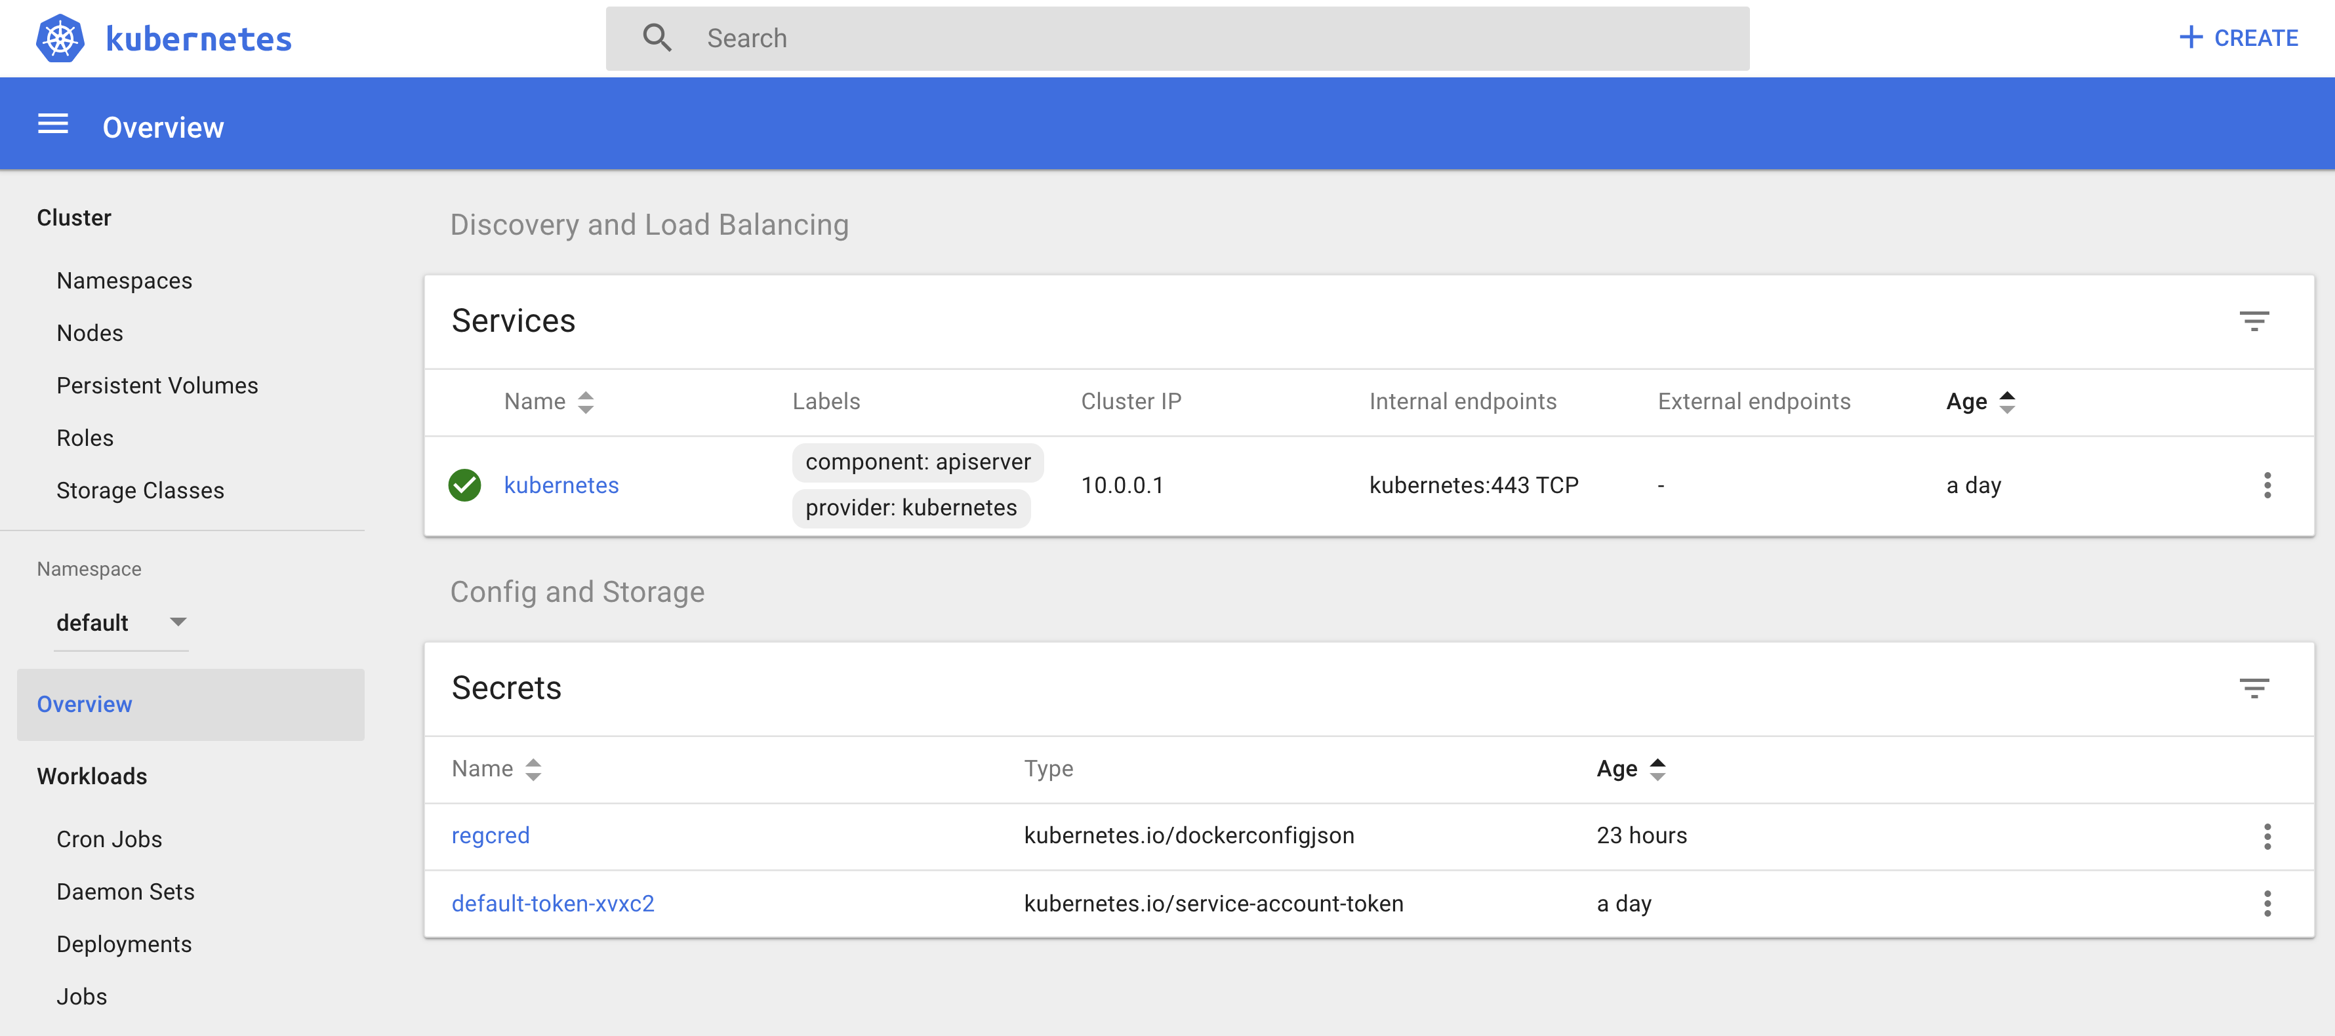Click the green status check beside kubernetes service

click(465, 485)
